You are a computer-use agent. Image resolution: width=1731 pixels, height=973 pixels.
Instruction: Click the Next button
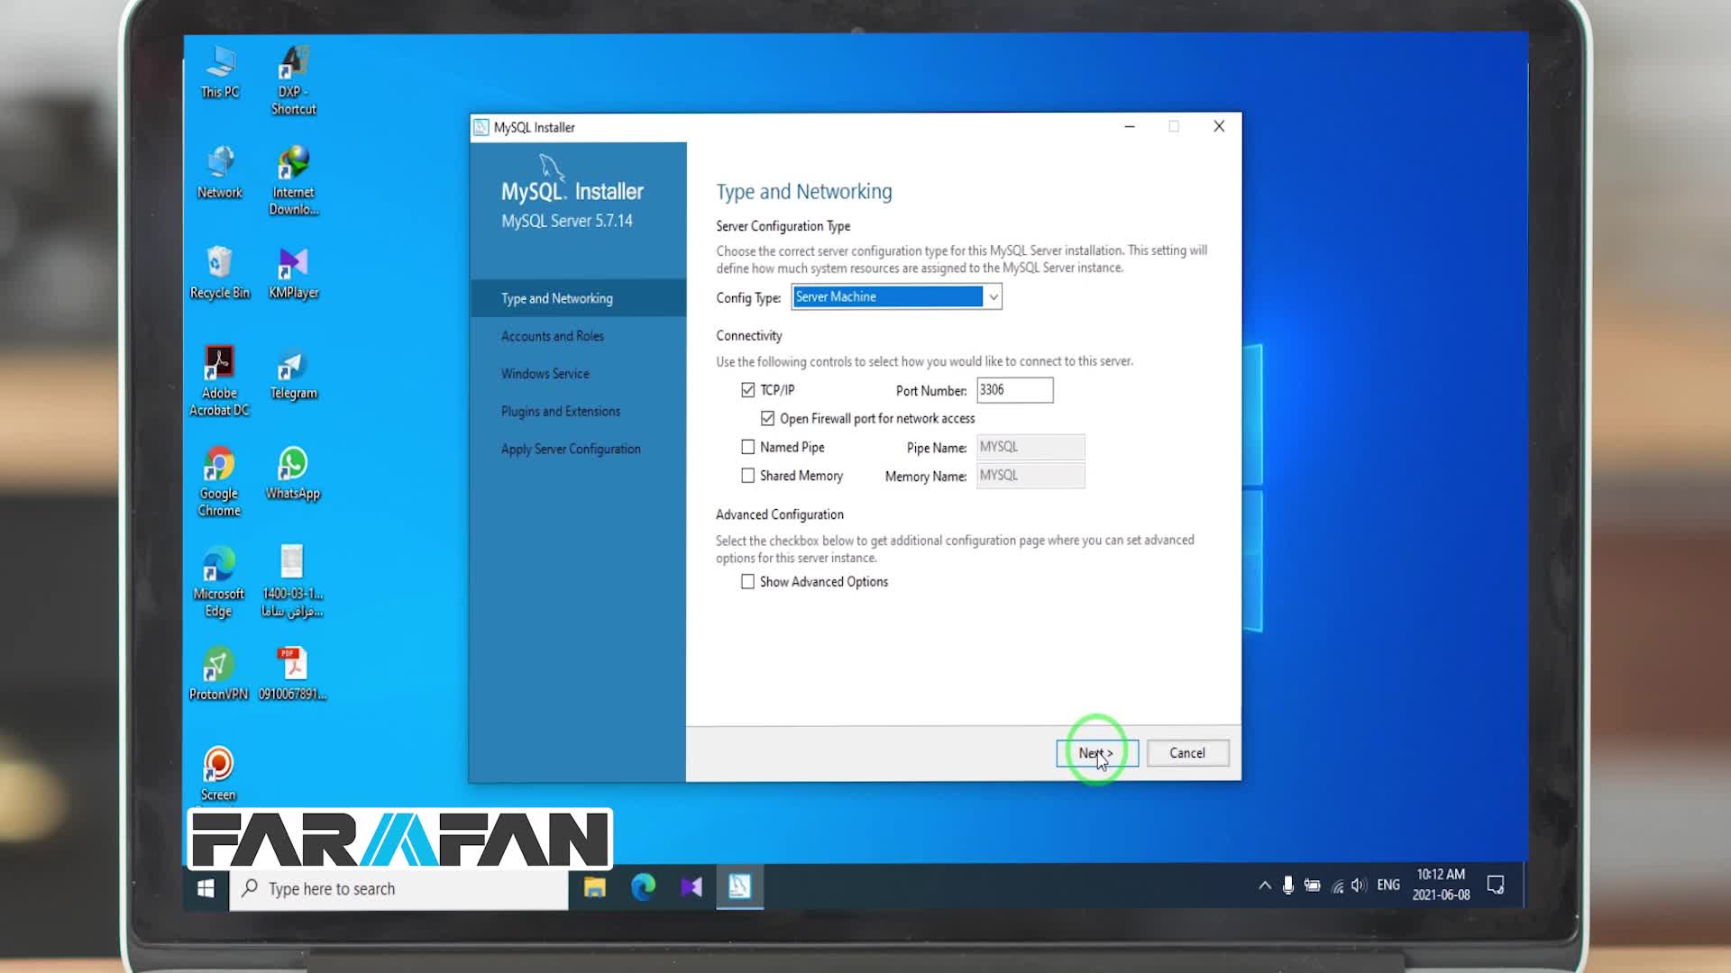[x=1096, y=753]
